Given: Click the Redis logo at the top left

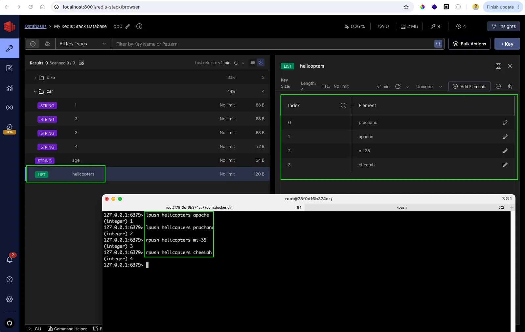Looking at the screenshot, I should coord(10,26).
